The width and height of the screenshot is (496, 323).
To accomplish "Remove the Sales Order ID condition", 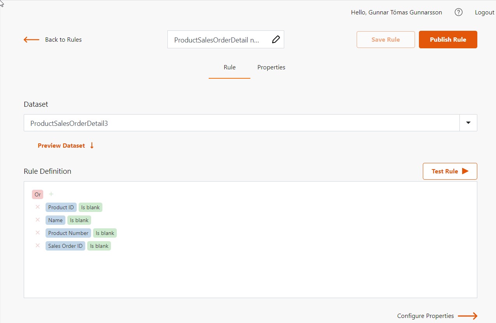I will point(38,245).
